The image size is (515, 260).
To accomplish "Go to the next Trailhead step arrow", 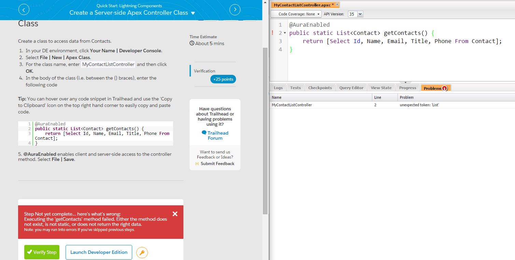I will (235, 10).
